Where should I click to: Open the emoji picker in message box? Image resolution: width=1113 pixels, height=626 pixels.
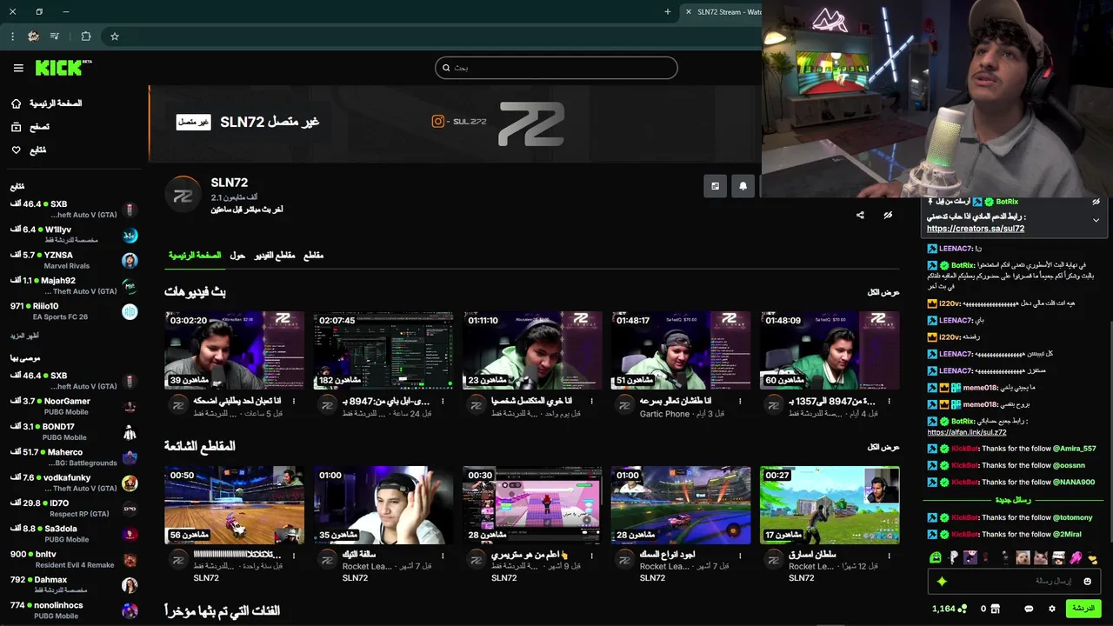click(1087, 581)
